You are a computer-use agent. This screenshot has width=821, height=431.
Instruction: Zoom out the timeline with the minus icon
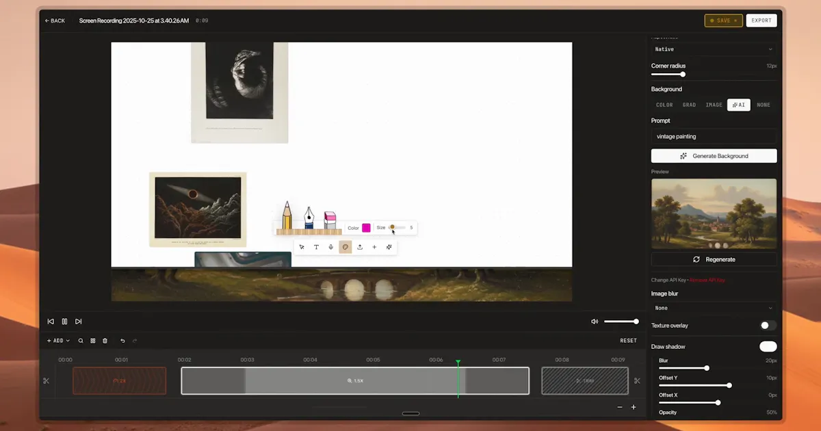pyautogui.click(x=620, y=407)
